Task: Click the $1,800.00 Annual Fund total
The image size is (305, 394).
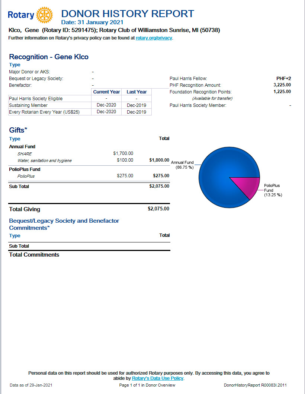Action: [159, 160]
